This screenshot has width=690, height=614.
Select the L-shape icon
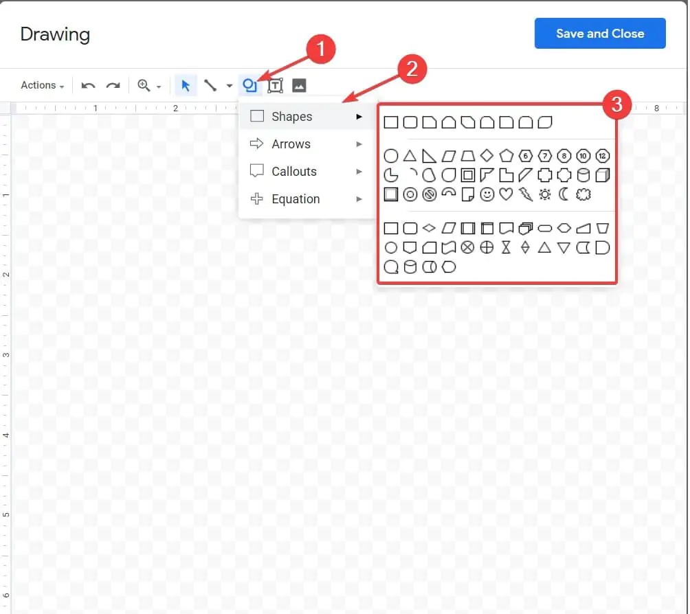pyautogui.click(x=506, y=175)
